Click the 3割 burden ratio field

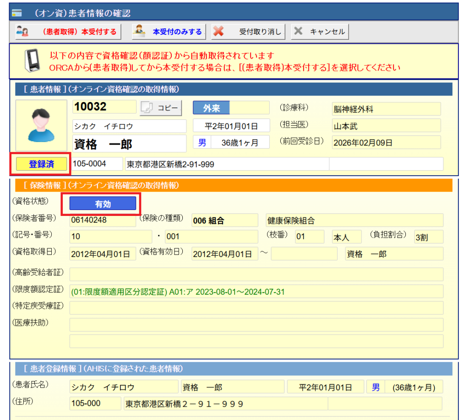pyautogui.click(x=428, y=237)
